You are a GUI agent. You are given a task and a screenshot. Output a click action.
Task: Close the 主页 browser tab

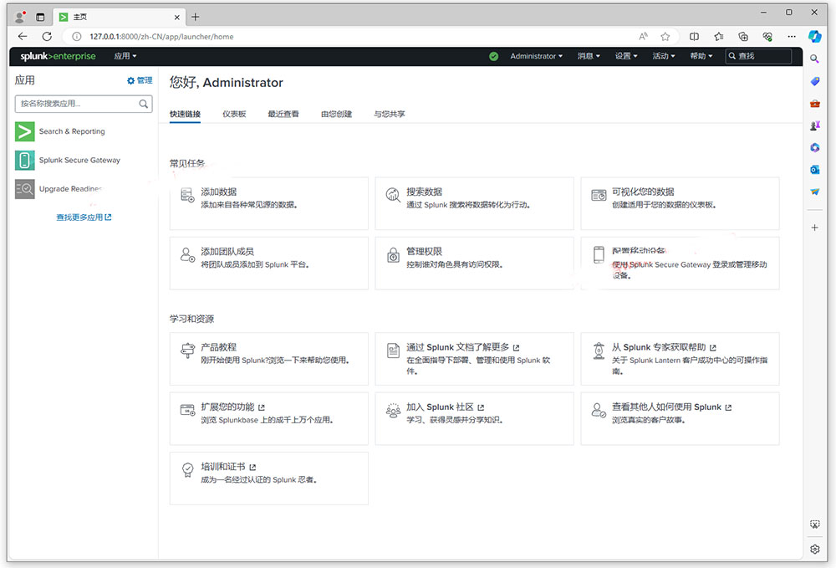[x=177, y=18]
